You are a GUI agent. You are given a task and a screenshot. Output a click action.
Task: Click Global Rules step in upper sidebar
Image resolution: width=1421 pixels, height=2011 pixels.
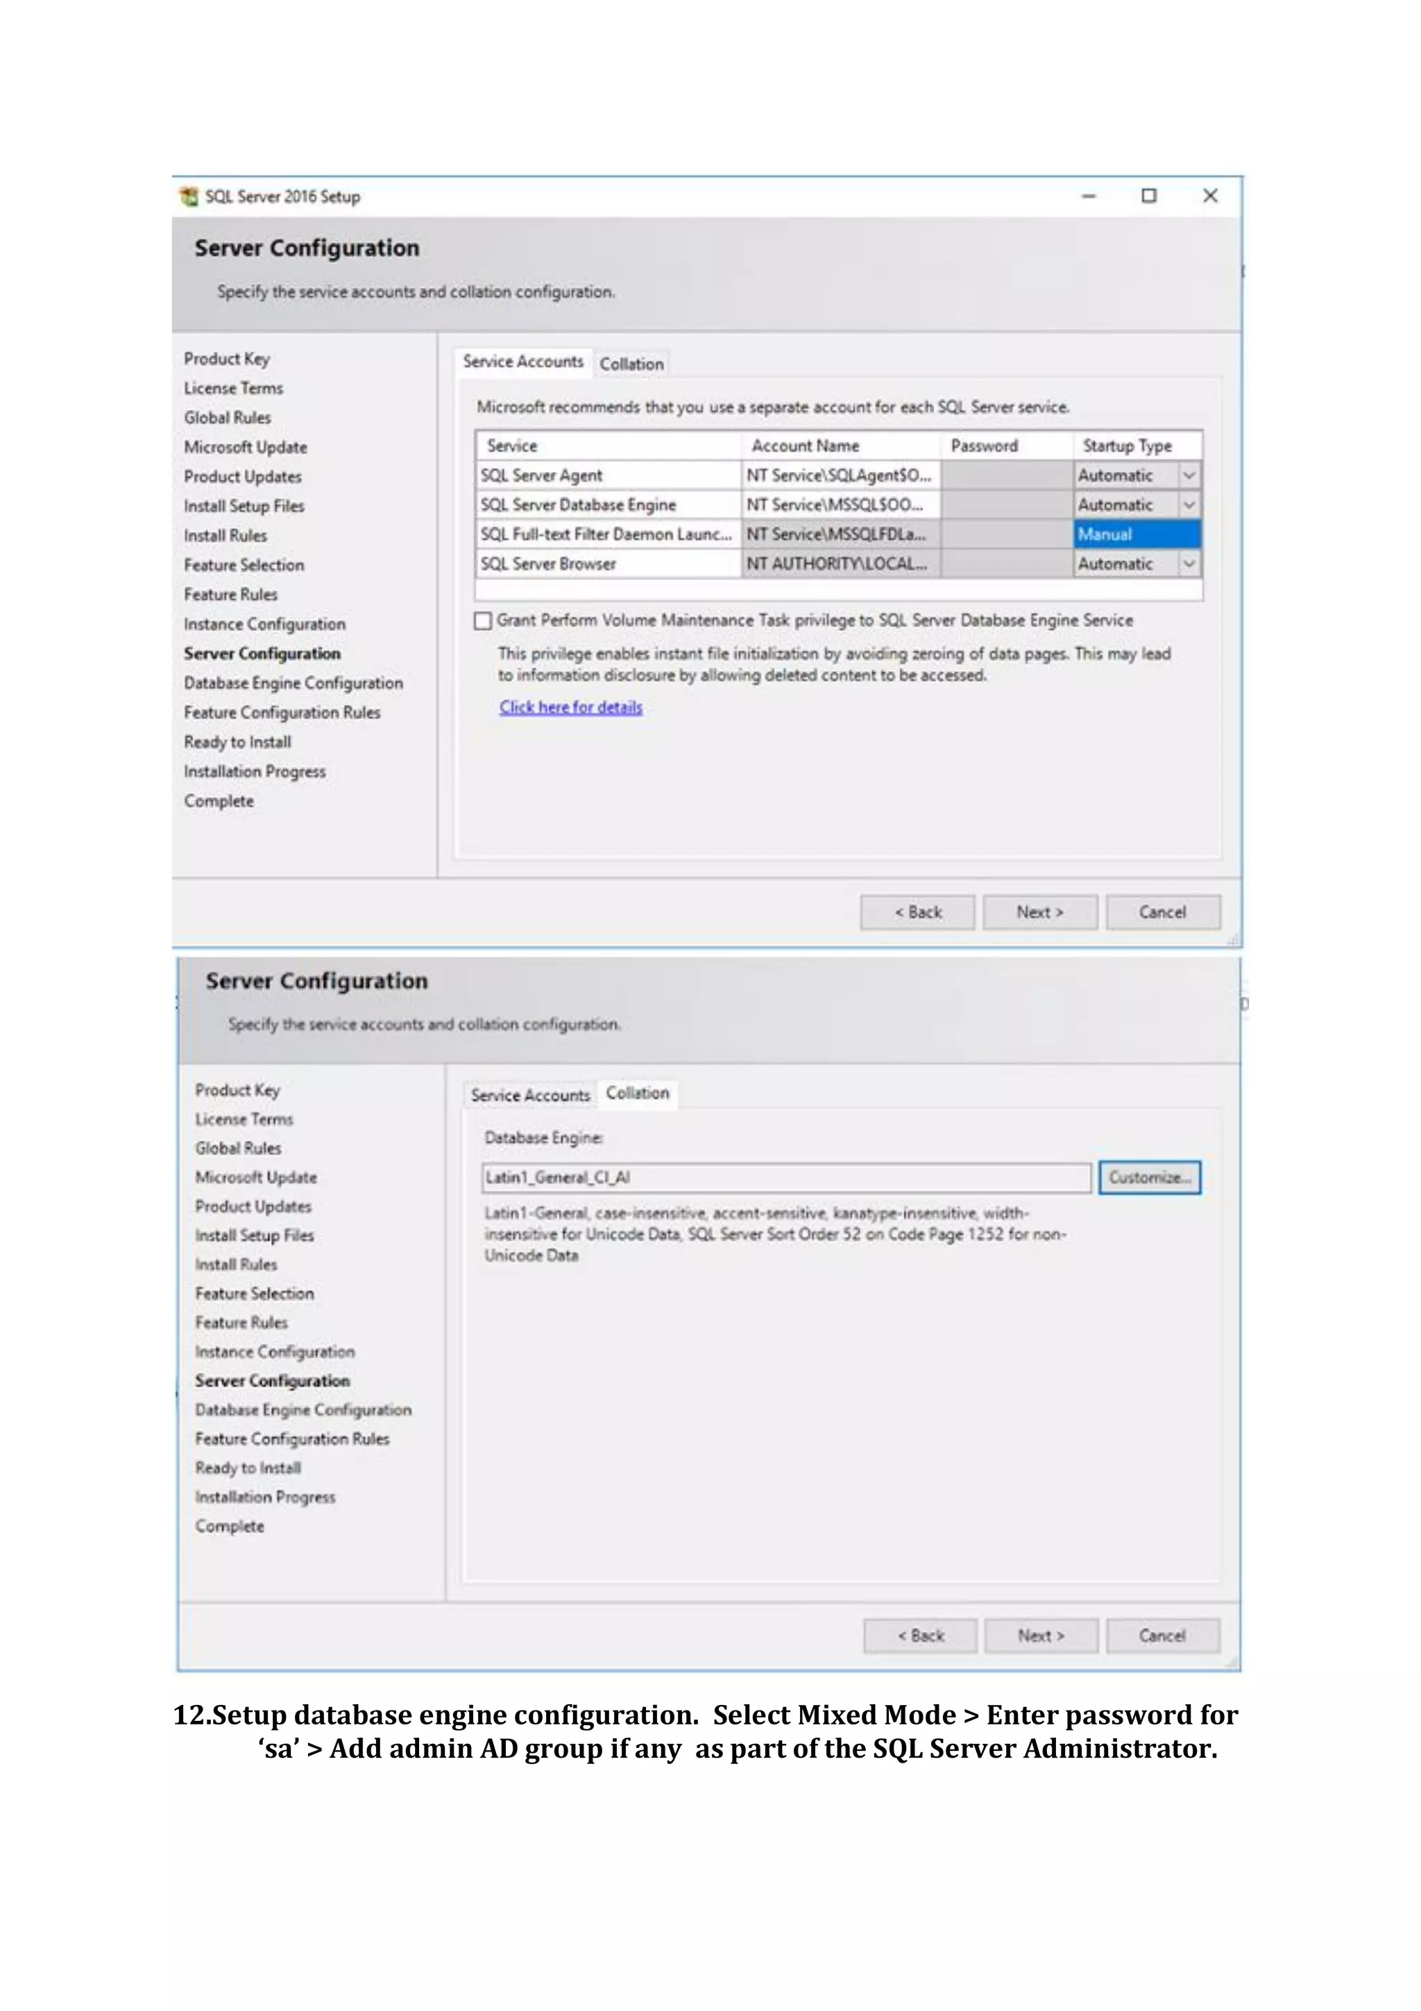coord(227,418)
